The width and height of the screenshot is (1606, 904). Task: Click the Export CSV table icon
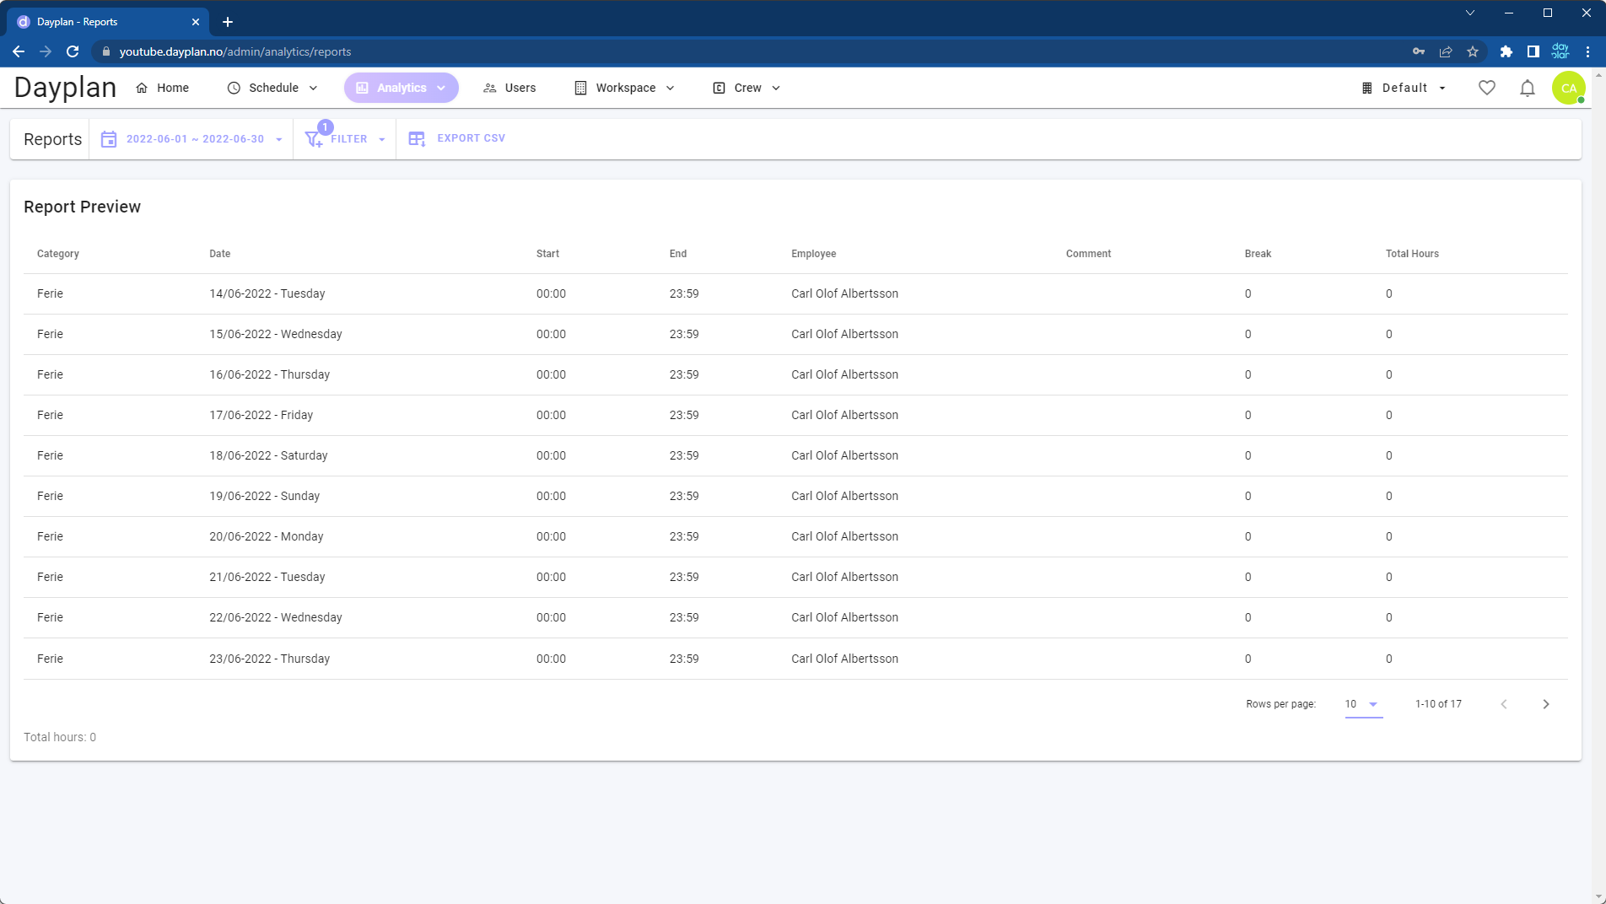tap(417, 139)
